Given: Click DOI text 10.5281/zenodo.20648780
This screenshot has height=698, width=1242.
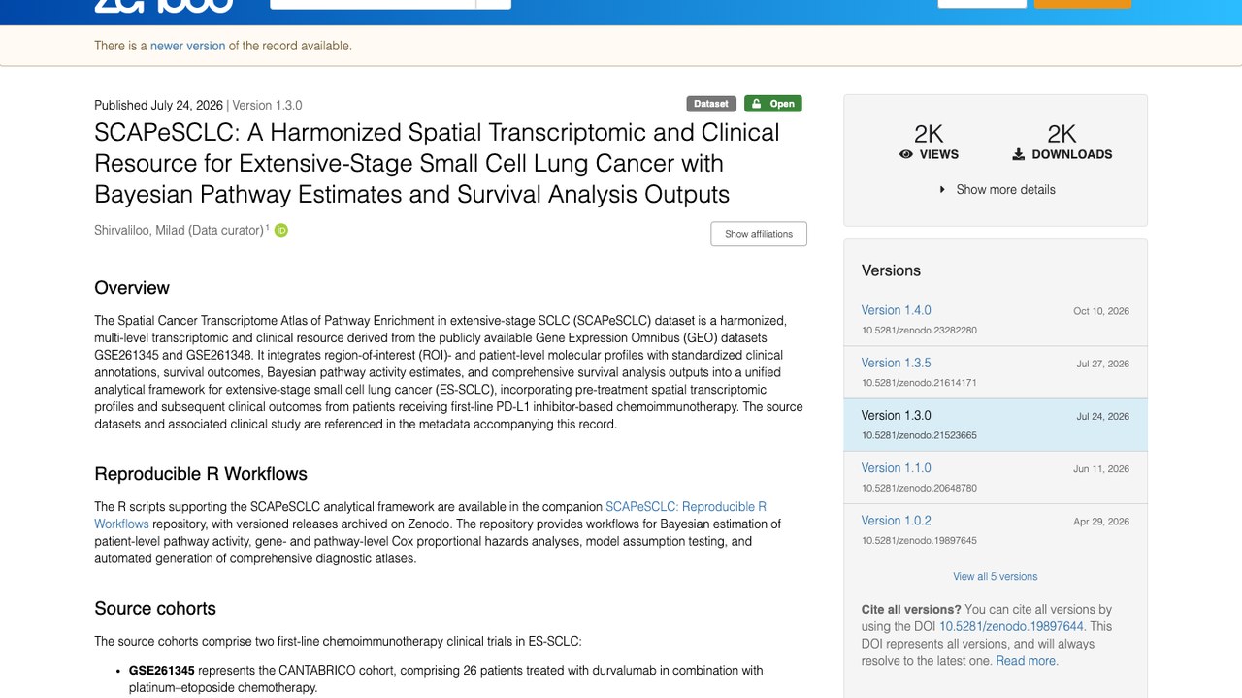Looking at the screenshot, I should pos(919,488).
